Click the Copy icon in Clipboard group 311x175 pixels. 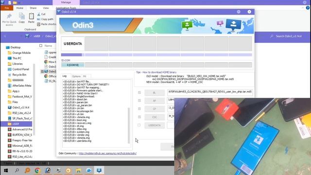click(21, 16)
